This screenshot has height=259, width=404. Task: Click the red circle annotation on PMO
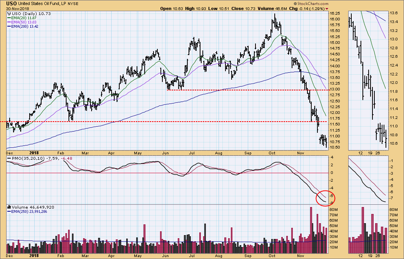tap(324, 198)
